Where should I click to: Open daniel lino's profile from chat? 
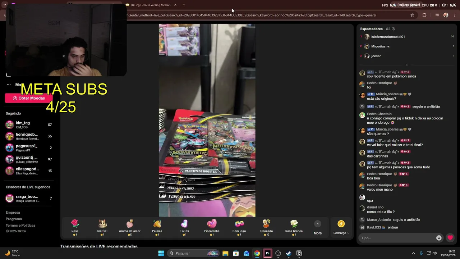(x=375, y=207)
